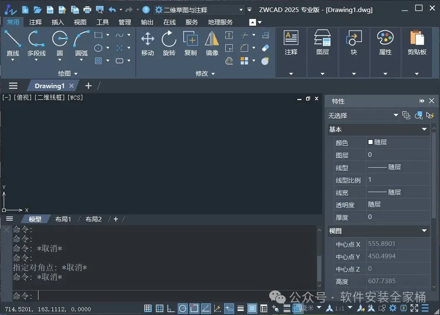Screen dimensions: 440x315
Task: Switch to the 插入 ribbon tab
Action: (x=57, y=22)
